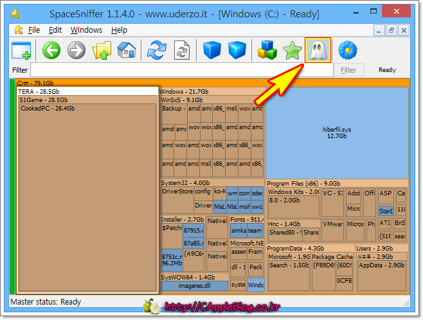Select the DriverStore block in System32
The image size is (423, 320).
point(177,200)
